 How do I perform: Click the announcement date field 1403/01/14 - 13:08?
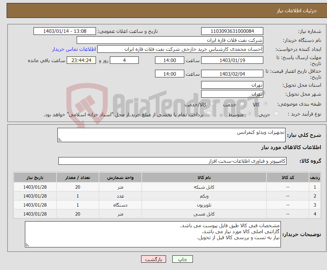coord(65,31)
